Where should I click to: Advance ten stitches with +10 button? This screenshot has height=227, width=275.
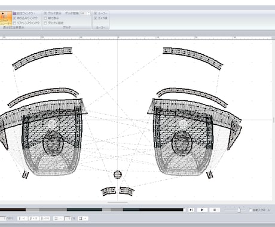(x=33, y=219)
